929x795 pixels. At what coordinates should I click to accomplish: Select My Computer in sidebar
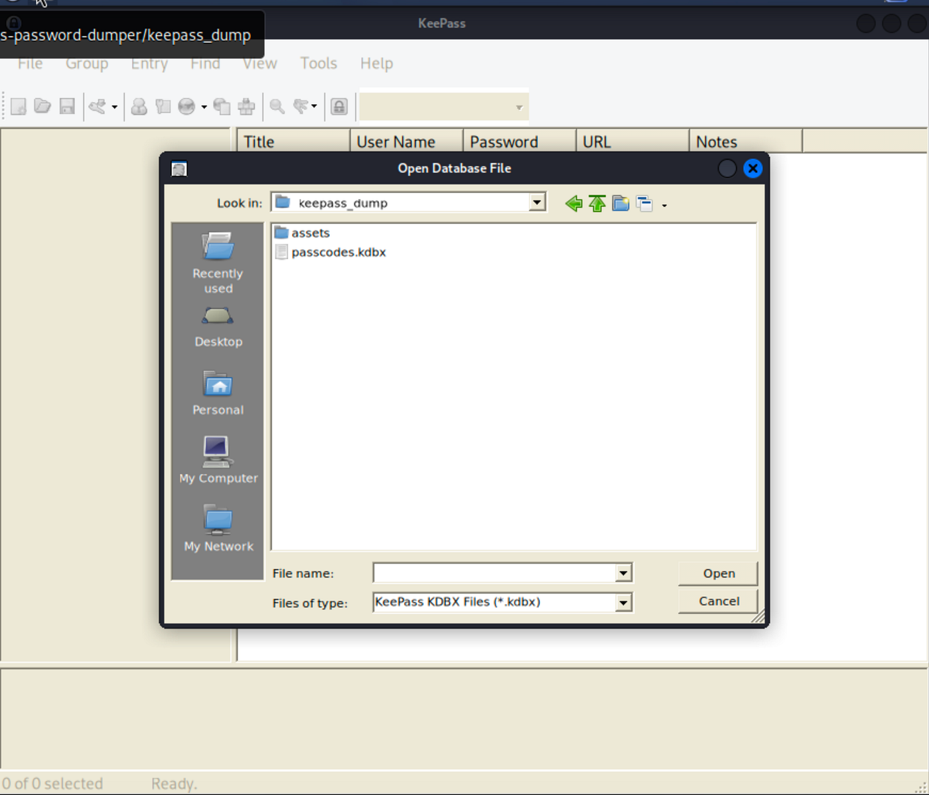(x=218, y=460)
